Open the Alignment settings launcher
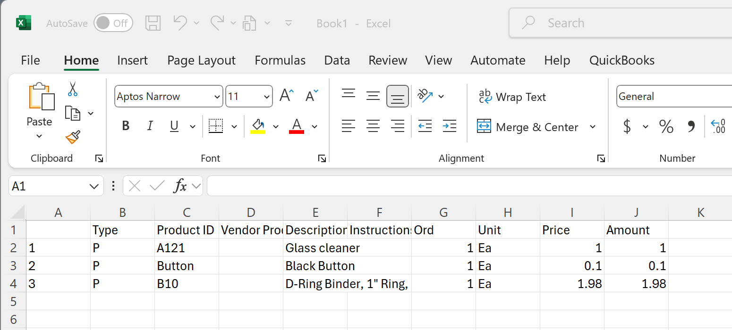The image size is (732, 330). pyautogui.click(x=601, y=158)
